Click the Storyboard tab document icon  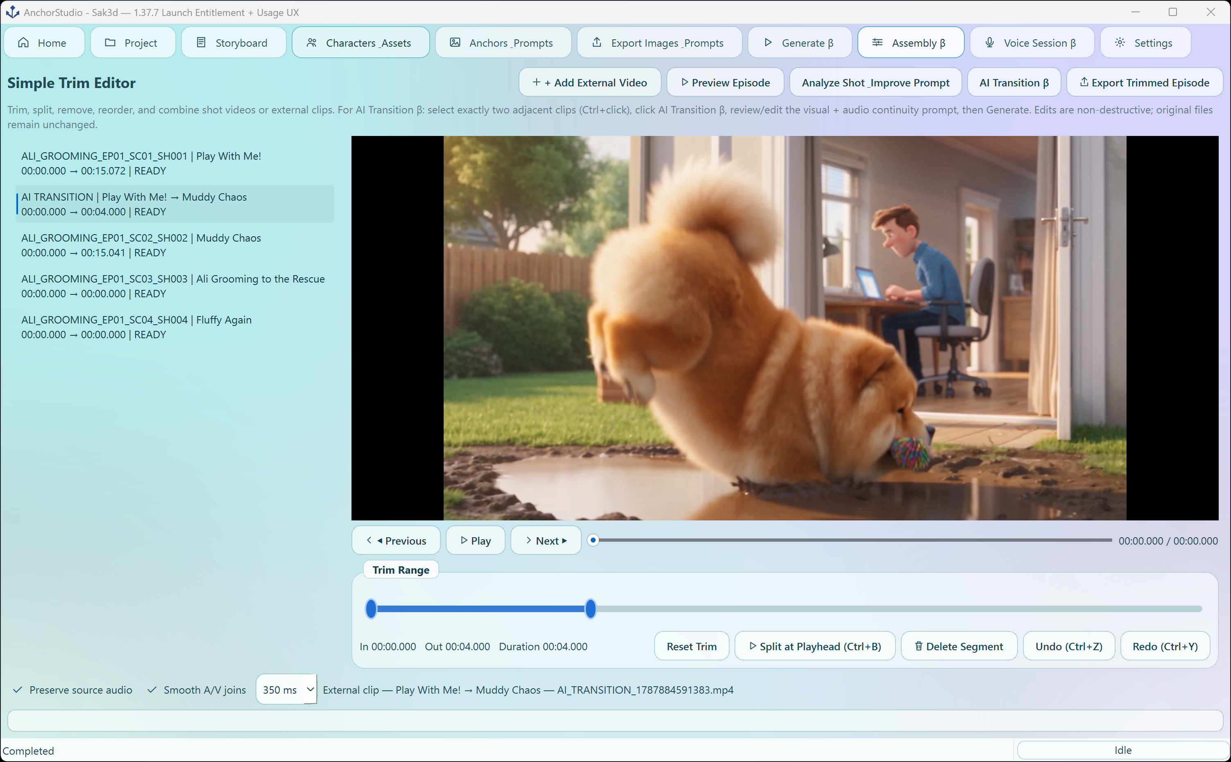coord(201,43)
